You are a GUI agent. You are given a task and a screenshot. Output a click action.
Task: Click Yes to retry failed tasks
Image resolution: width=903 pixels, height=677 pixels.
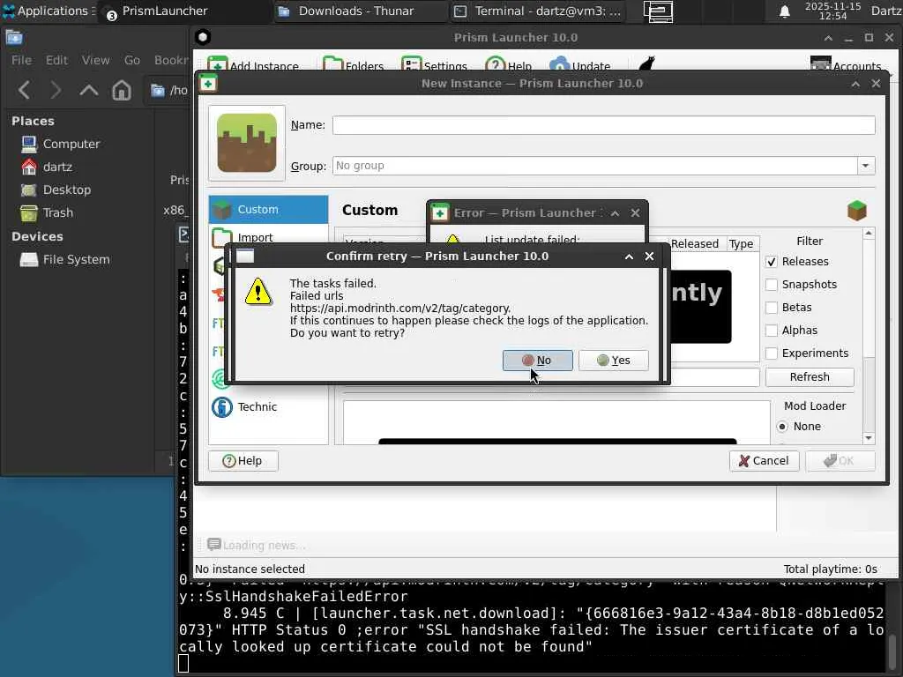614,361
